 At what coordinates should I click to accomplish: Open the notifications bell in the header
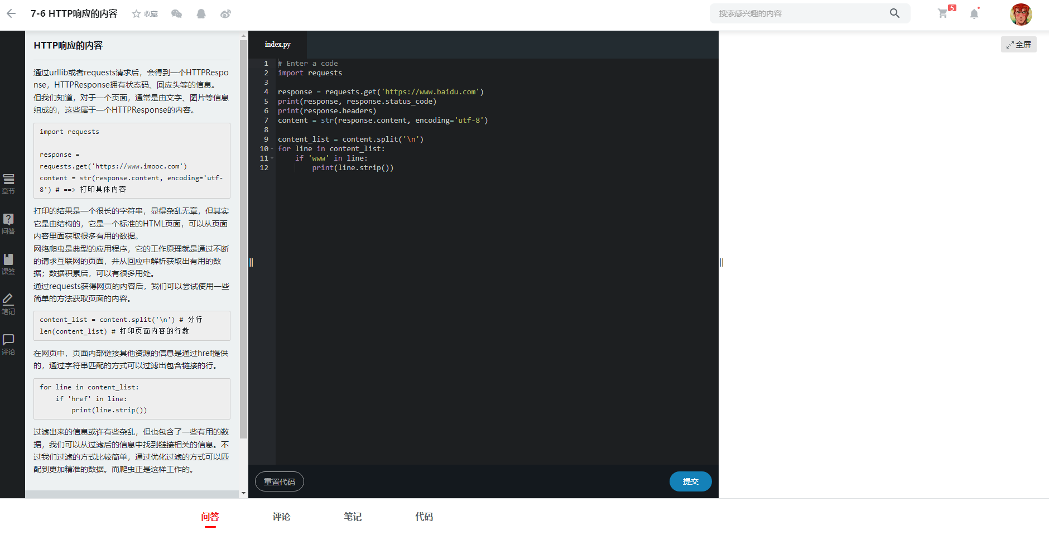[x=974, y=14]
